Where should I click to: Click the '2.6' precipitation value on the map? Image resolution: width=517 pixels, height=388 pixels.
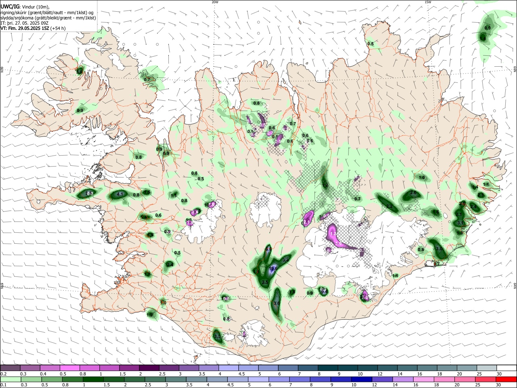(x=413, y=193)
